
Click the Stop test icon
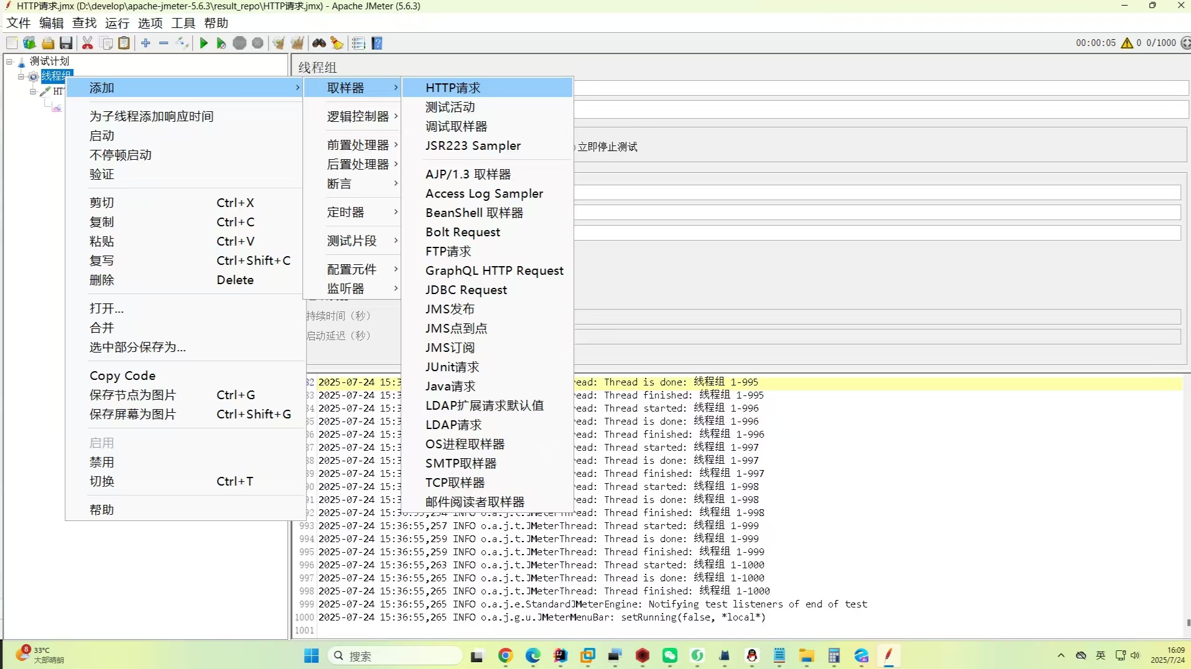[x=239, y=43]
